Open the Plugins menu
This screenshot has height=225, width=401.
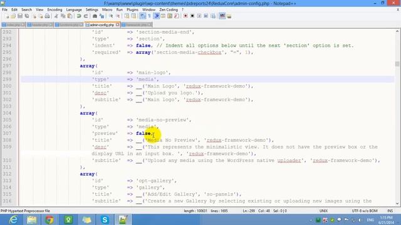click(x=132, y=10)
